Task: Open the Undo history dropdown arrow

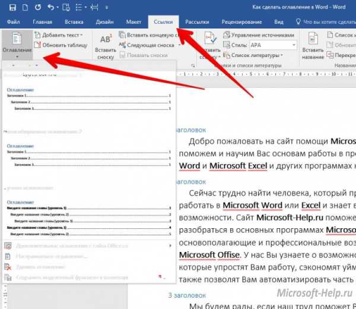Action: click(x=58, y=8)
